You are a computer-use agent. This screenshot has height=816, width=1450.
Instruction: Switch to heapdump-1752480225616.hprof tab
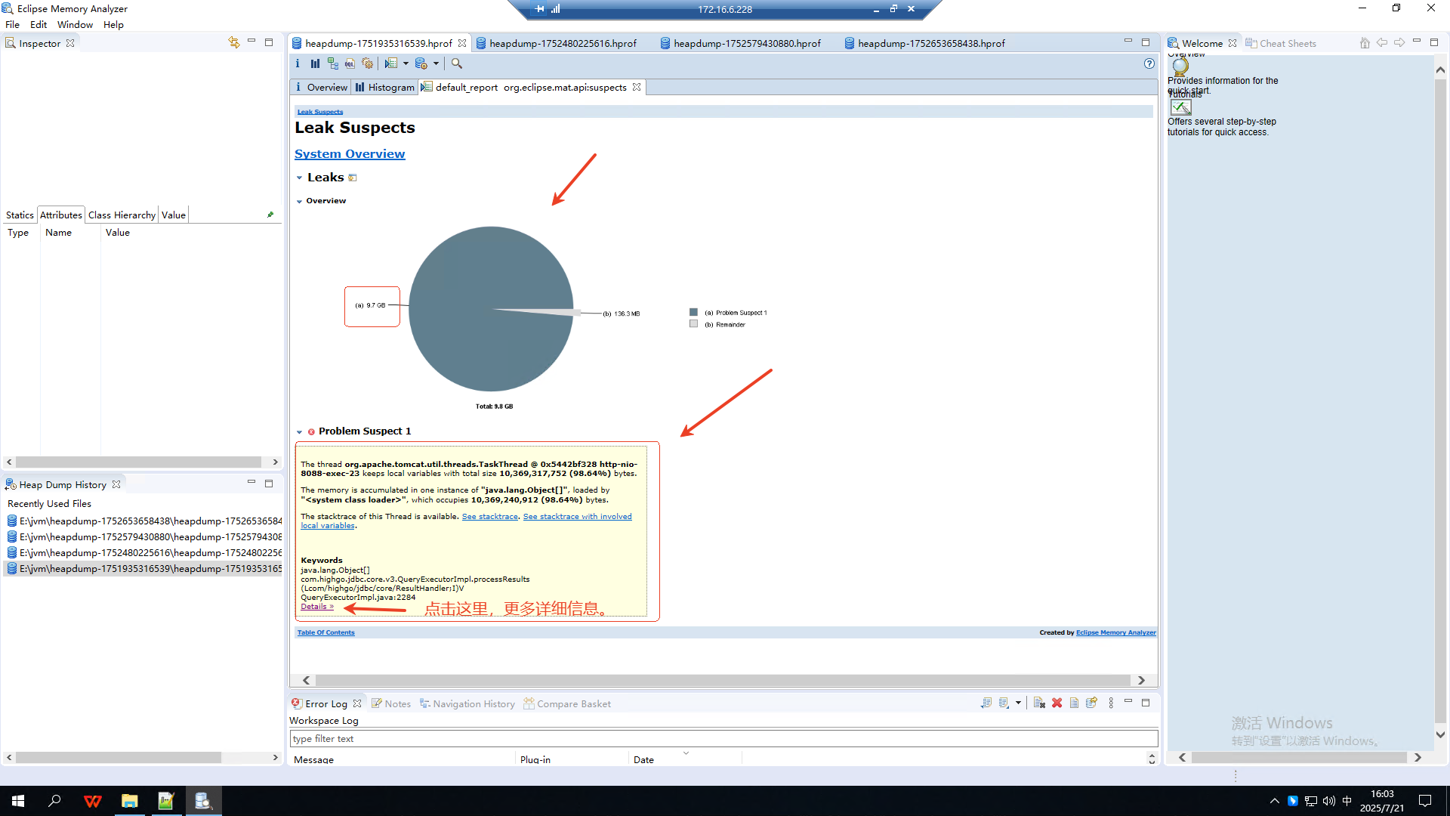tap(563, 44)
